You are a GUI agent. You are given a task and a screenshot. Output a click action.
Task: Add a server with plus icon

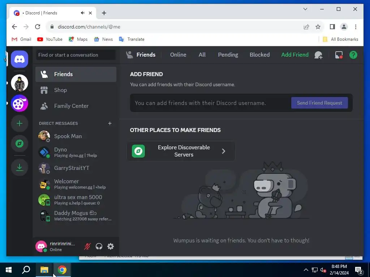pos(20,123)
